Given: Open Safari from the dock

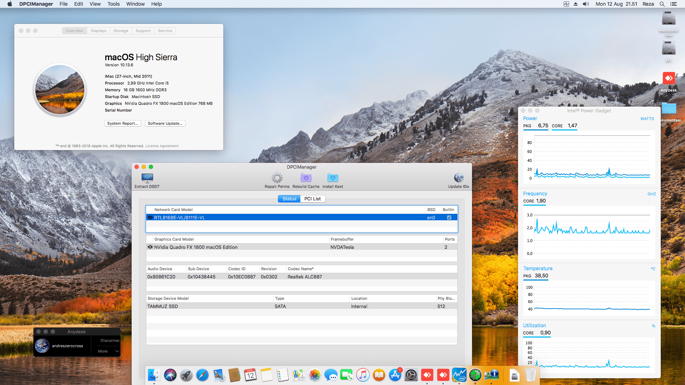Looking at the screenshot, I should pyautogui.click(x=202, y=375).
